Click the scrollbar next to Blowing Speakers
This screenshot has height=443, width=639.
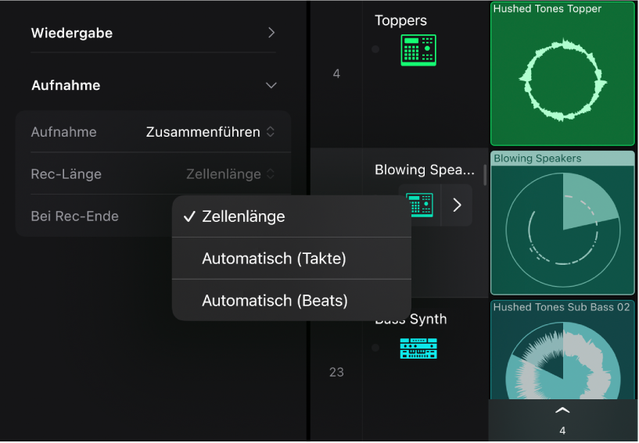click(486, 177)
